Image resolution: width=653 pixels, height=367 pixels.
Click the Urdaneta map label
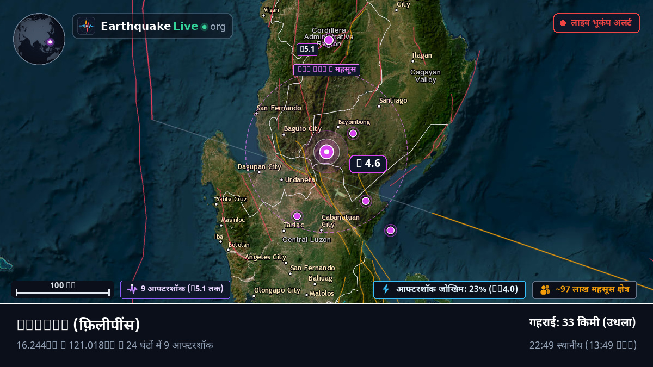pos(300,179)
